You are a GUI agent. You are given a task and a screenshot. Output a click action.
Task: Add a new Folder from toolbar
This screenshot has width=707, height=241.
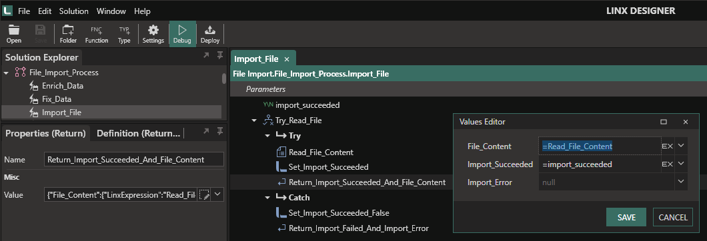coord(68,34)
